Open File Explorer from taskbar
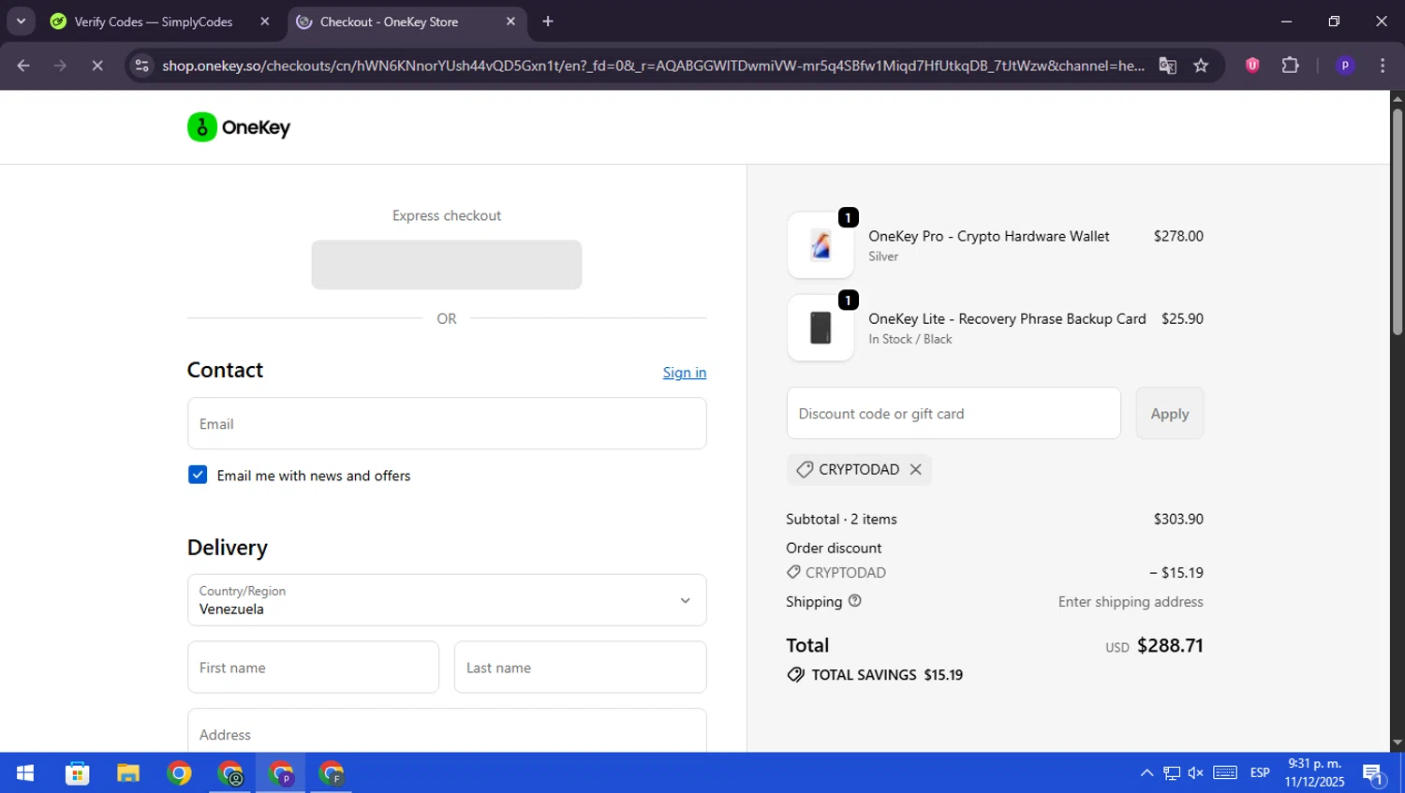The width and height of the screenshot is (1405, 793). (128, 773)
